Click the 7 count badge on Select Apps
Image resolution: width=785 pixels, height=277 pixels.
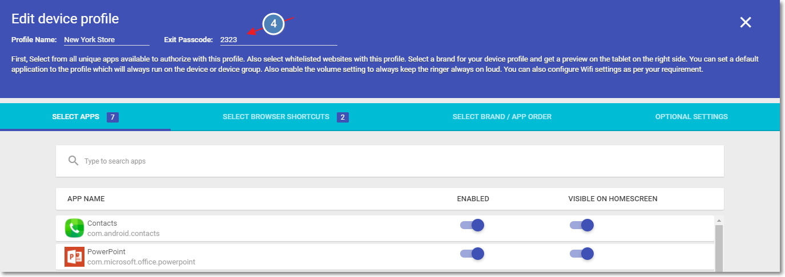click(112, 117)
